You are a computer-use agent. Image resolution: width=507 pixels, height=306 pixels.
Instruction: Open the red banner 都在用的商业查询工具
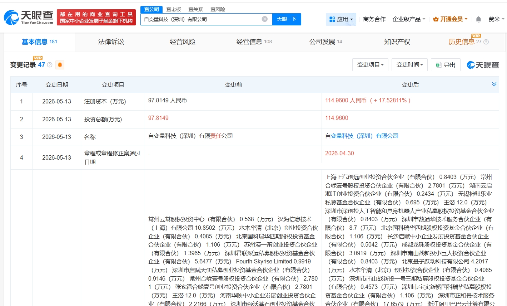96,17
